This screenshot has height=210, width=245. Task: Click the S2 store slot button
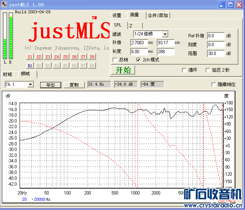pyautogui.click(x=39, y=57)
